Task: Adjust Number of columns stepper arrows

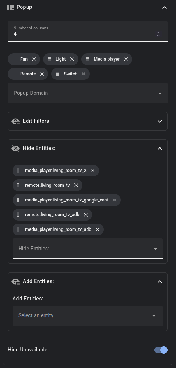Action: tap(158, 34)
